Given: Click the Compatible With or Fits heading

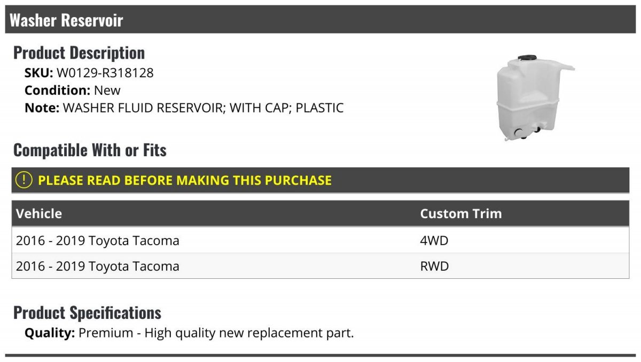Looking at the screenshot, I should click(90, 150).
